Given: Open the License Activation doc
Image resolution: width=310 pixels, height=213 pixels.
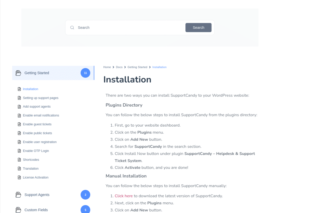Looking at the screenshot, I should click(36, 178).
